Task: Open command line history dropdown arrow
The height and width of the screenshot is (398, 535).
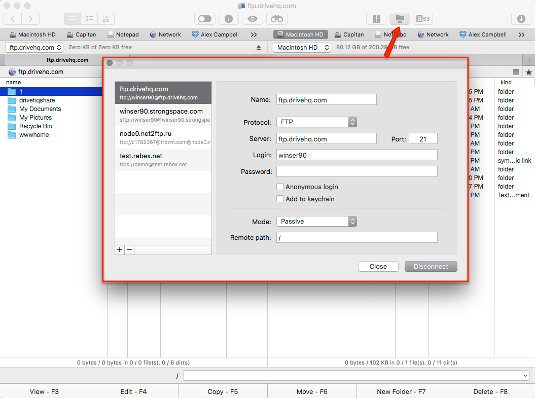Action: pyautogui.click(x=525, y=376)
